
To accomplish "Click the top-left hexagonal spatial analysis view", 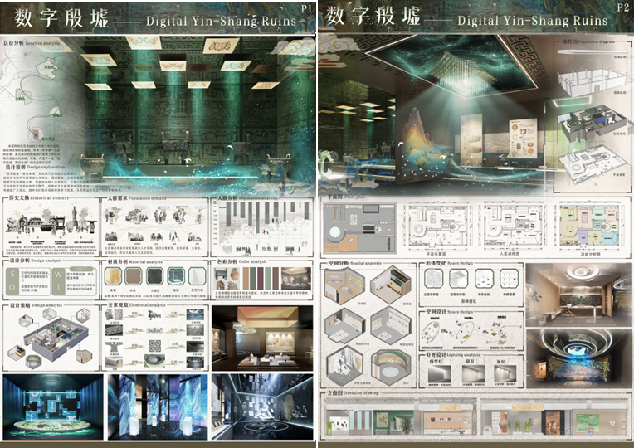I will tap(341, 285).
